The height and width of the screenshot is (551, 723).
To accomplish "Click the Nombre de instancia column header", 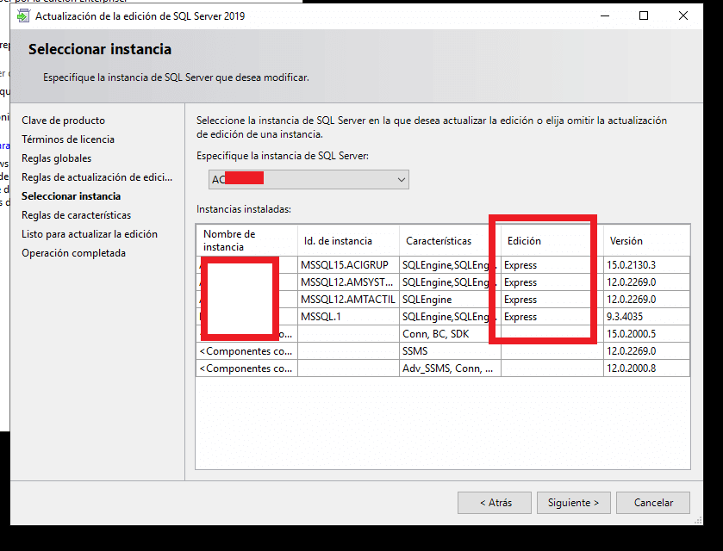I will pyautogui.click(x=247, y=240).
